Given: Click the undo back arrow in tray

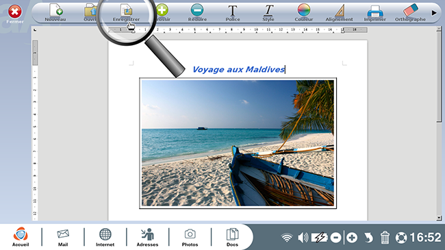Looking at the screenshot, I should click(x=368, y=238).
